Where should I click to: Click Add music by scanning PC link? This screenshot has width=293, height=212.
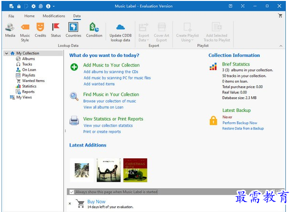[117, 78]
